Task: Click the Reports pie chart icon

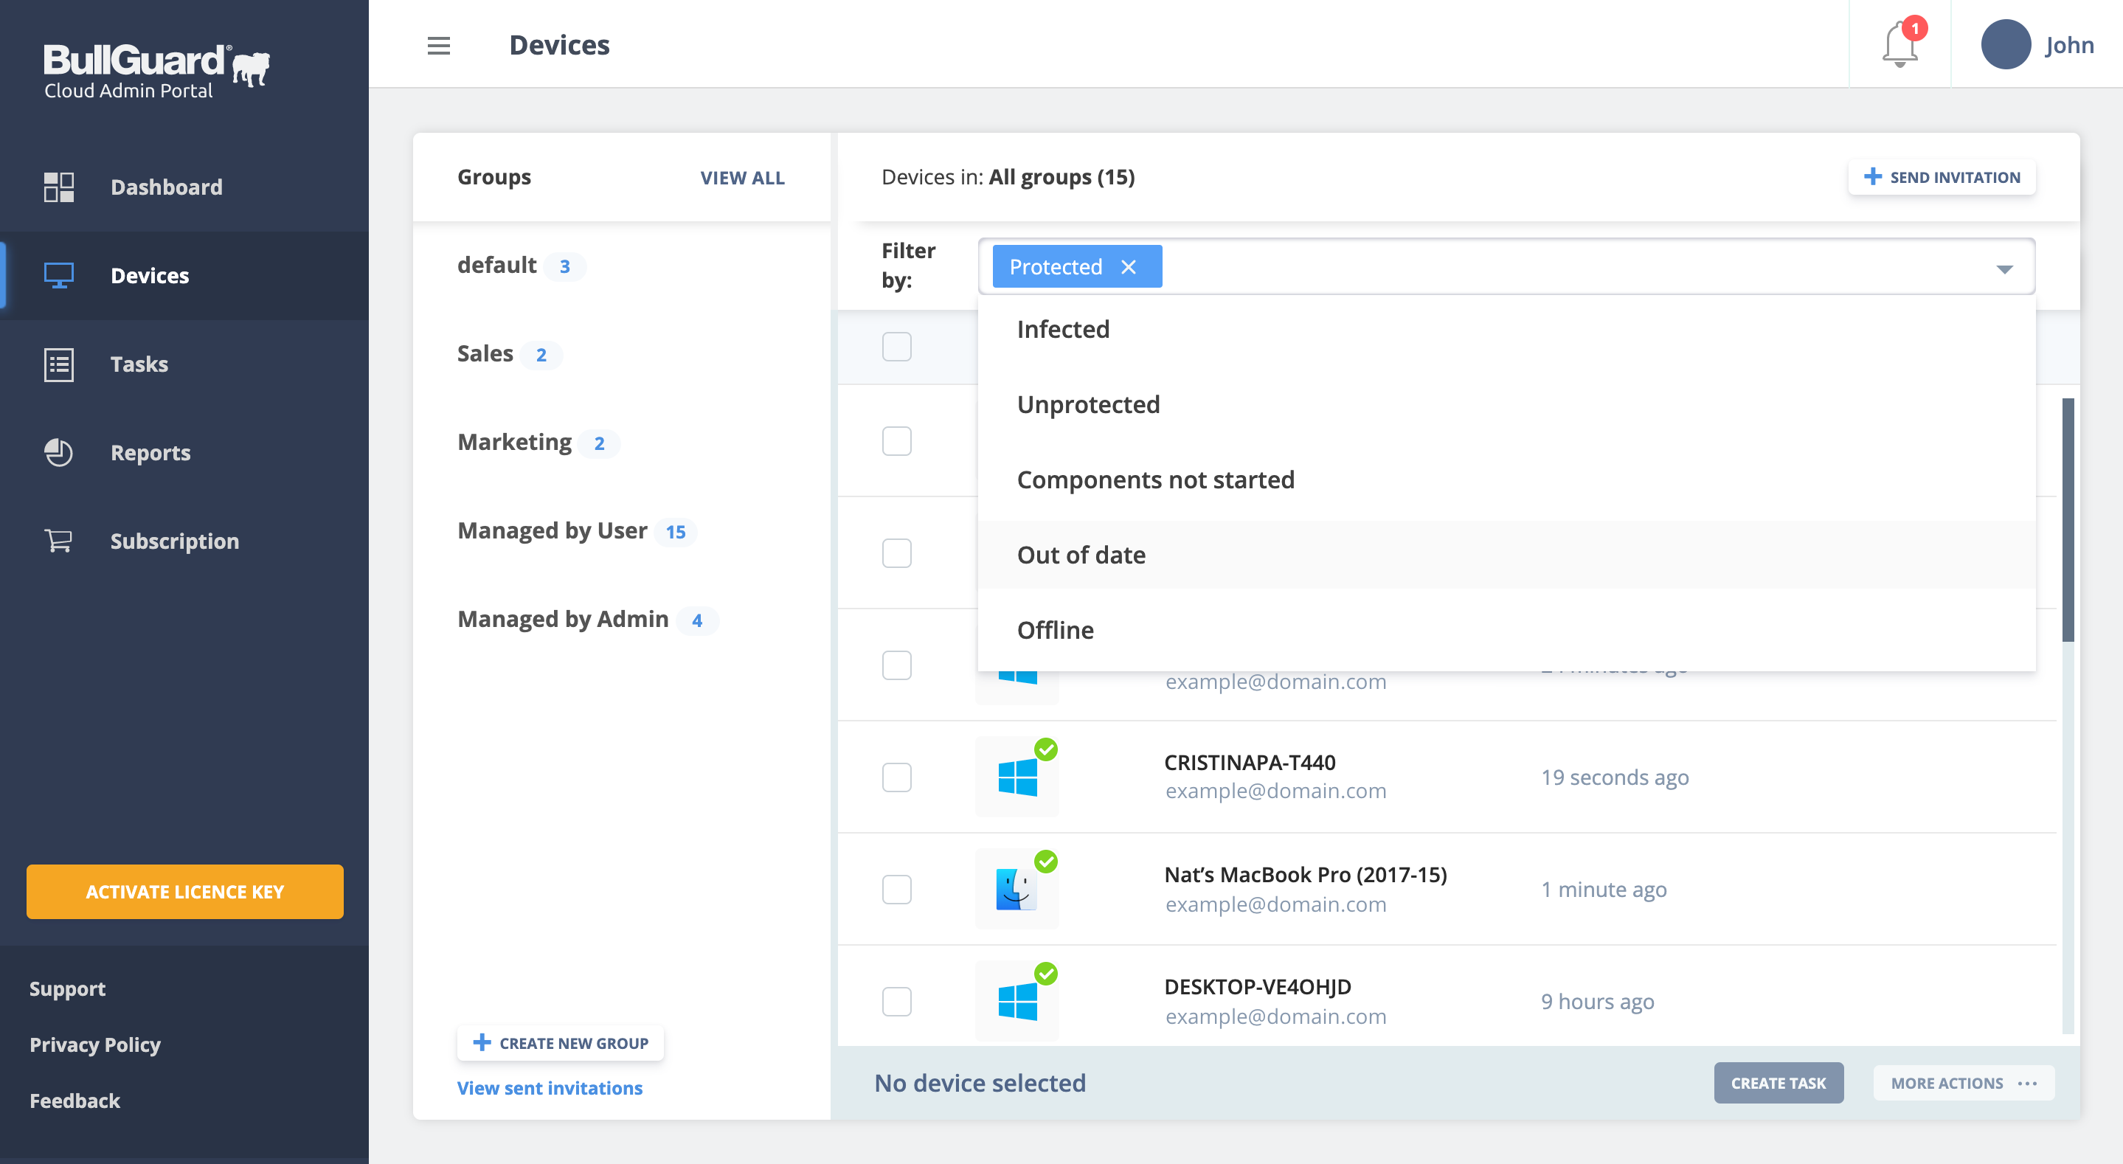Action: (x=58, y=453)
